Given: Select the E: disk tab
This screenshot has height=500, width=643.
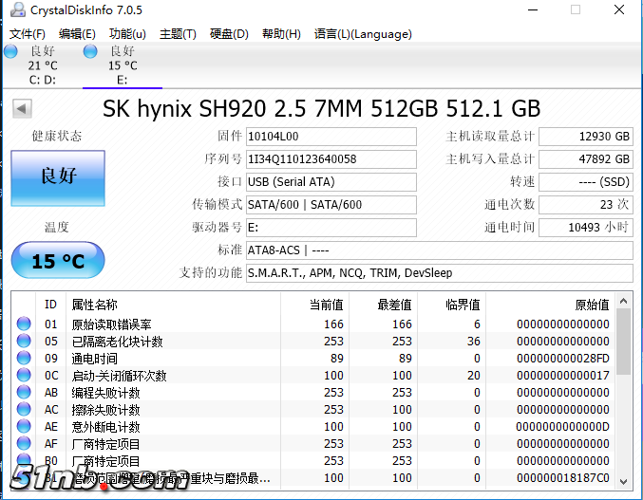Looking at the screenshot, I should tap(122, 66).
